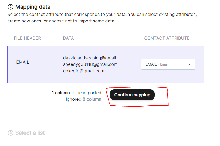
Task: Click the bold "1 column" import count
Action: coord(61,93)
